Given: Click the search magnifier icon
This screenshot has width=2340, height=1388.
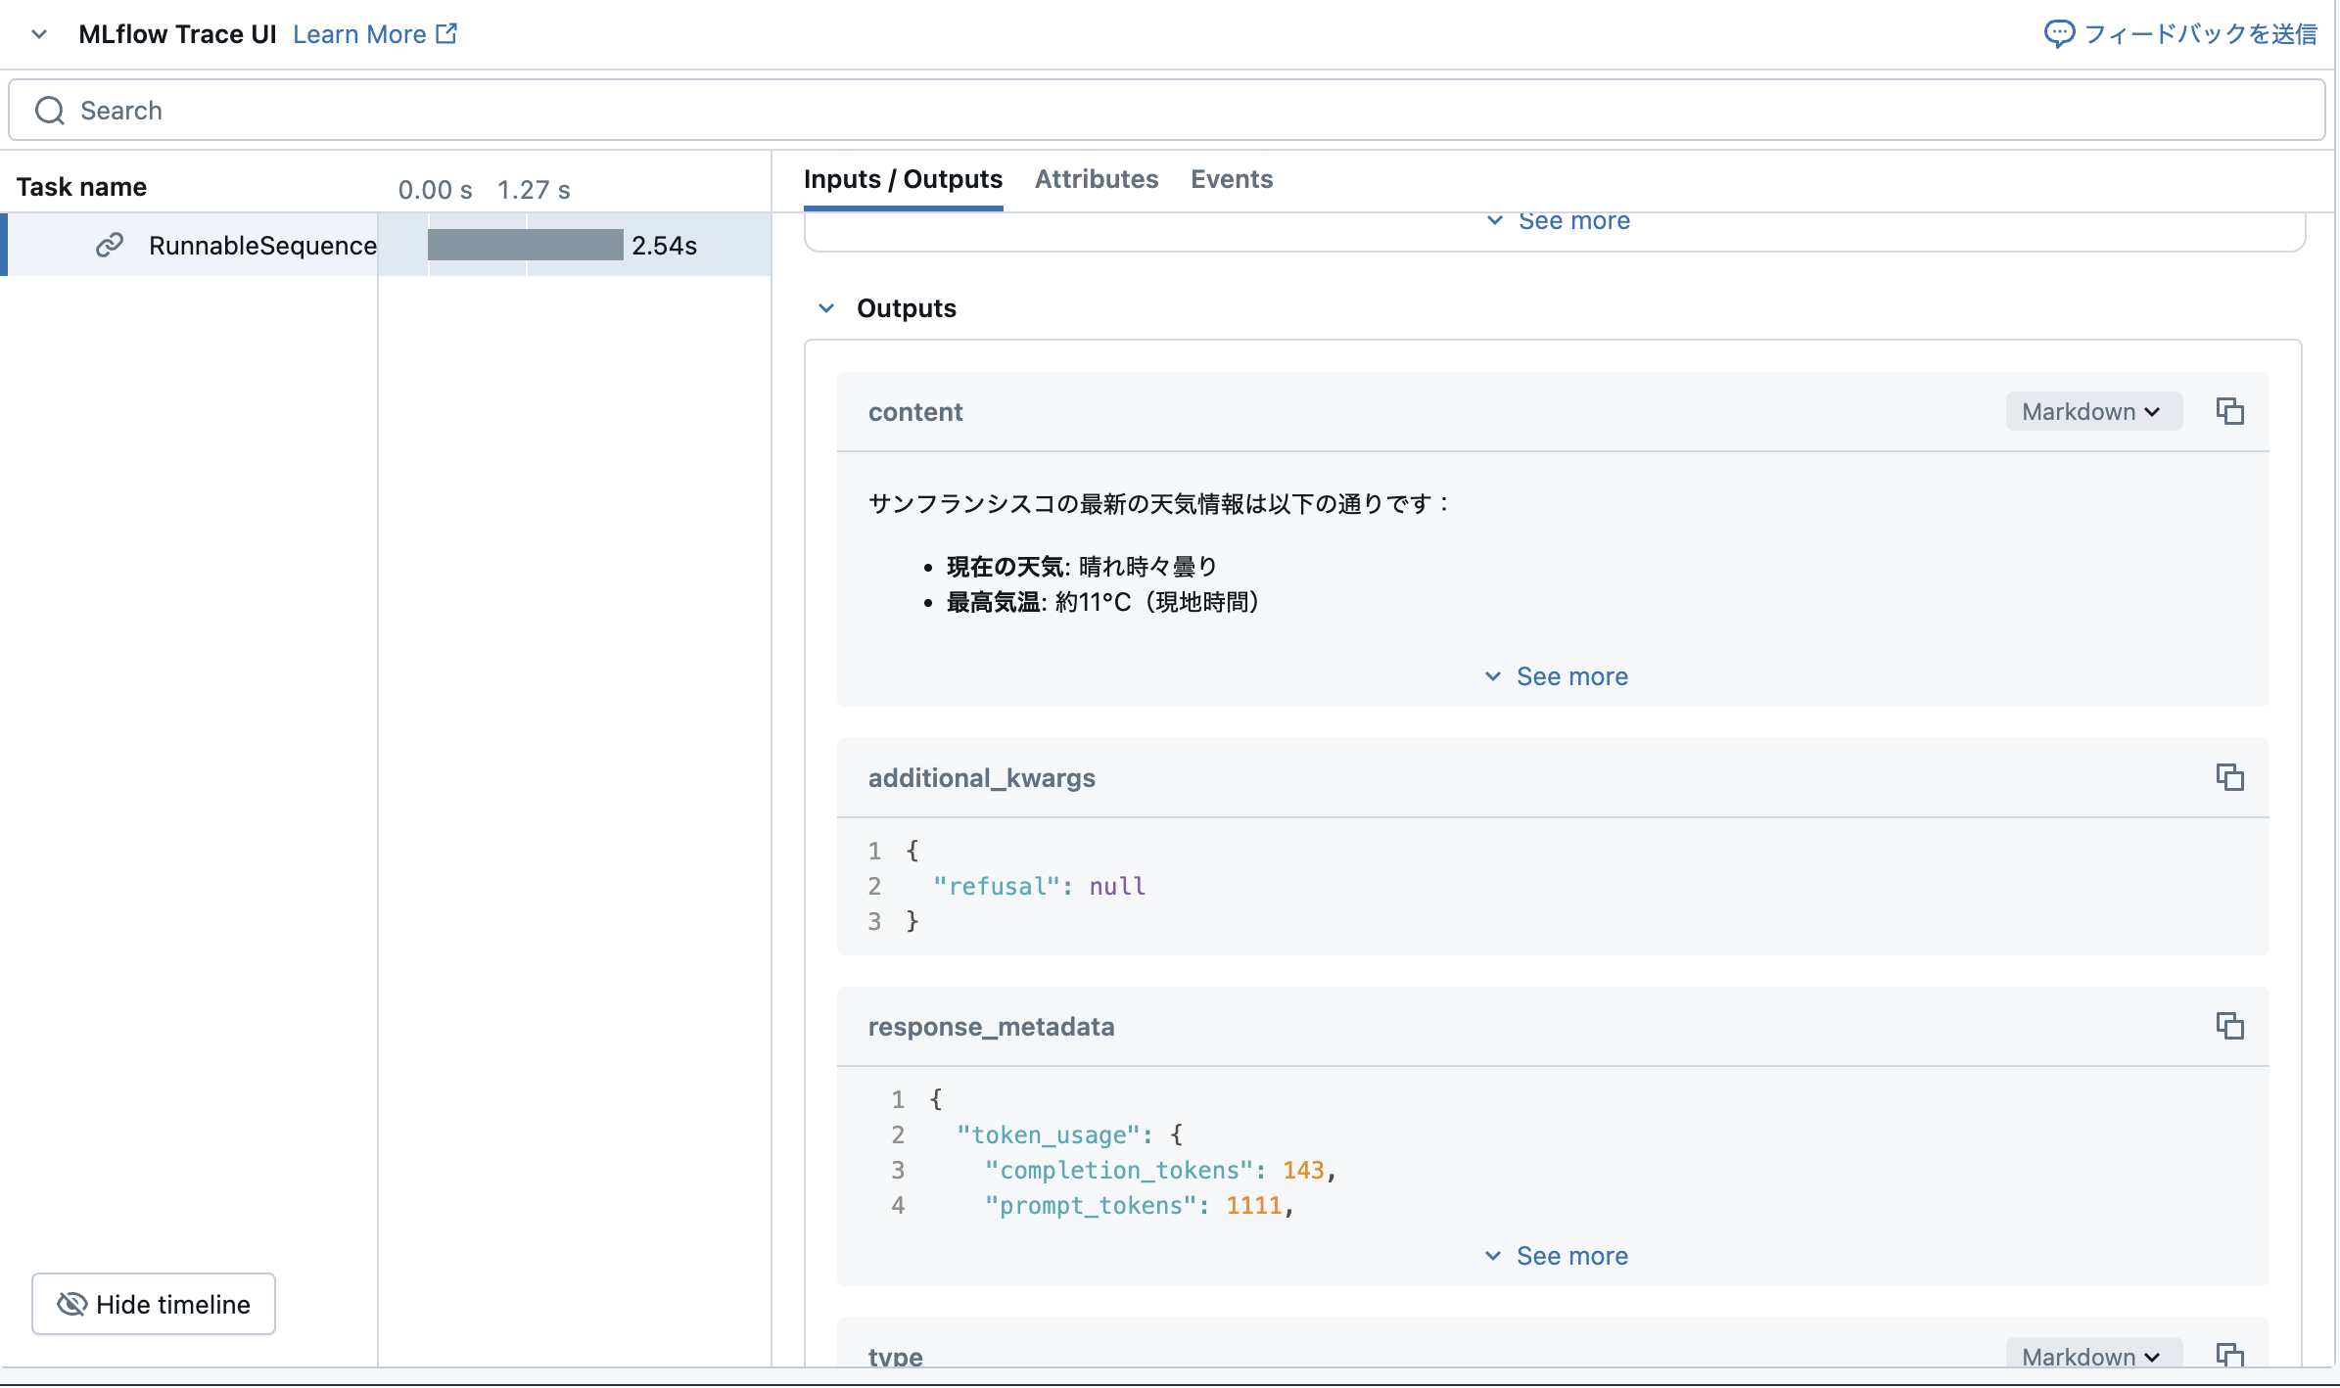Looking at the screenshot, I should [x=49, y=110].
